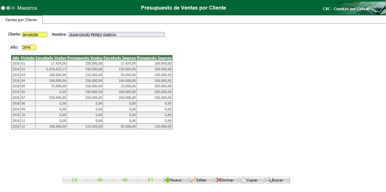Click the first record navigation icon
The image size is (386, 192).
coord(74,180)
